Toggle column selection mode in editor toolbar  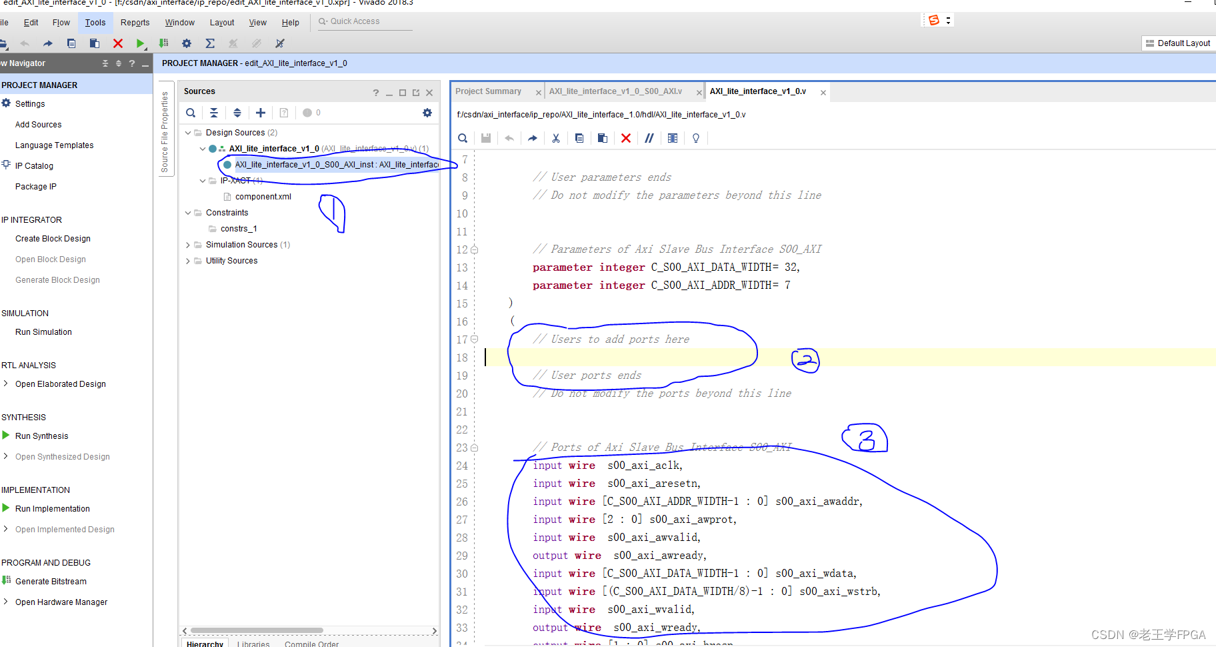click(x=673, y=138)
